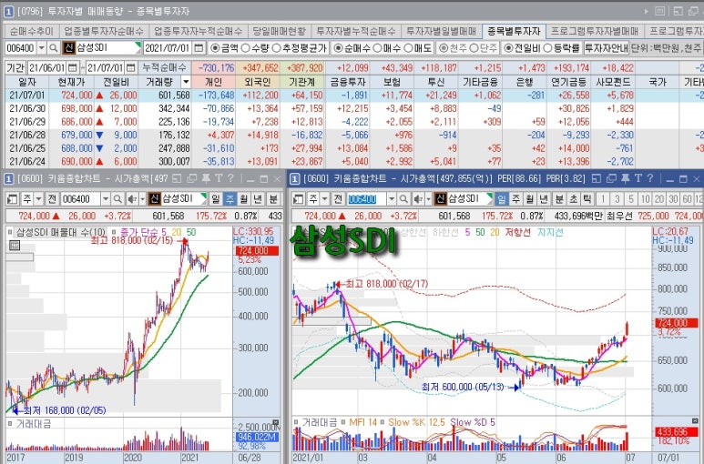This screenshot has width=704, height=464.
Task: Toggle the side panel icon in right chart
Action: click(x=299, y=198)
